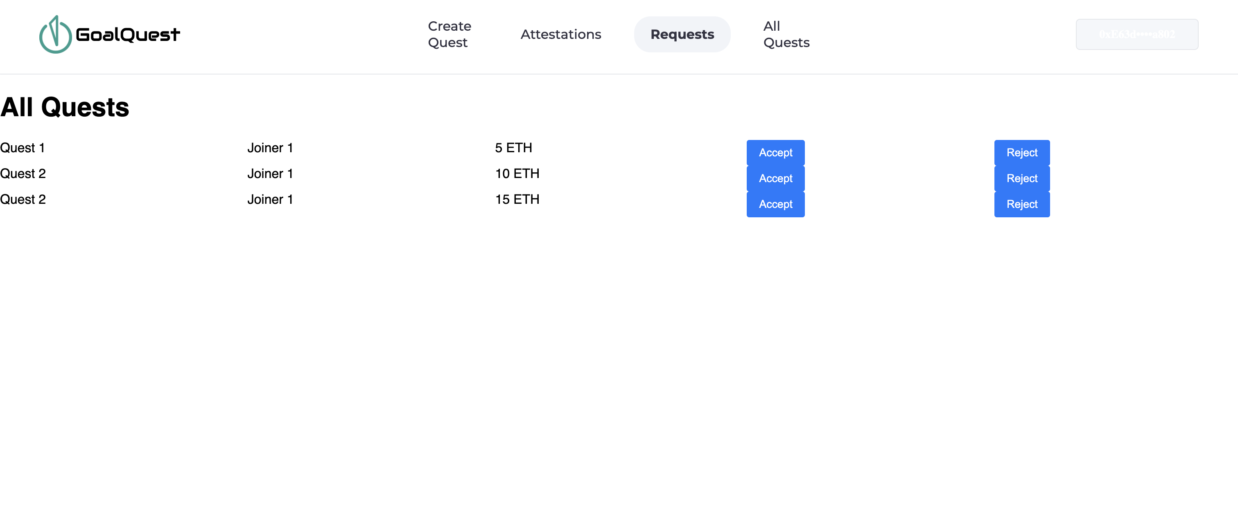Screen dimensions: 1238x514
Task: Click Joiner 1 on the first row
Action: pos(270,148)
